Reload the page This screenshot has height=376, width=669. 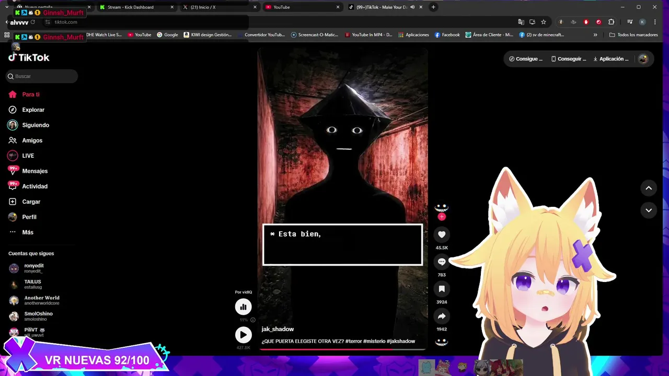coord(33,22)
